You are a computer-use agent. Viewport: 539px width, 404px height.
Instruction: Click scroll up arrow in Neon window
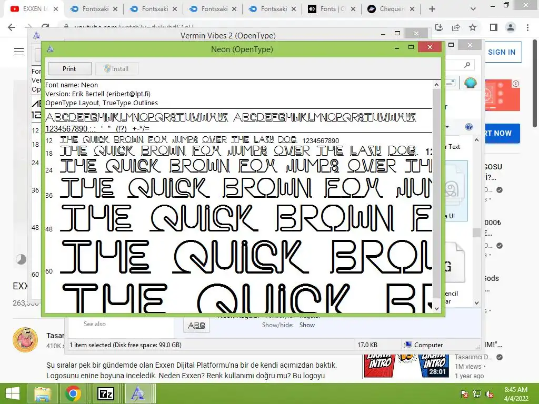click(436, 85)
